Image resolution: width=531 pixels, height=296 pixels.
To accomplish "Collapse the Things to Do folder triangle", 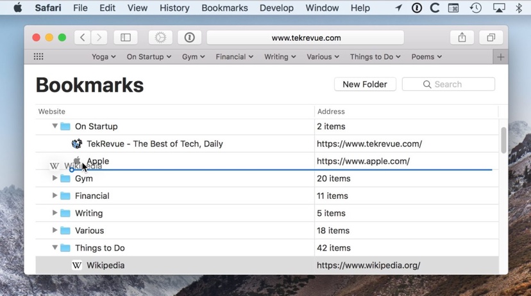I will (55, 247).
